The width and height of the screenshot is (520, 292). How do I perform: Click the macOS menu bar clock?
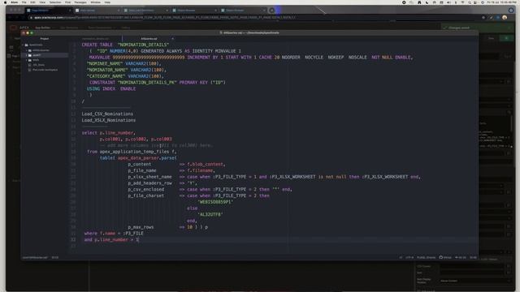click(501, 2)
